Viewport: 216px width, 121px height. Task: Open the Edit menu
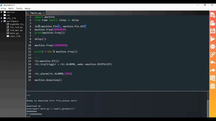click(x=11, y=8)
